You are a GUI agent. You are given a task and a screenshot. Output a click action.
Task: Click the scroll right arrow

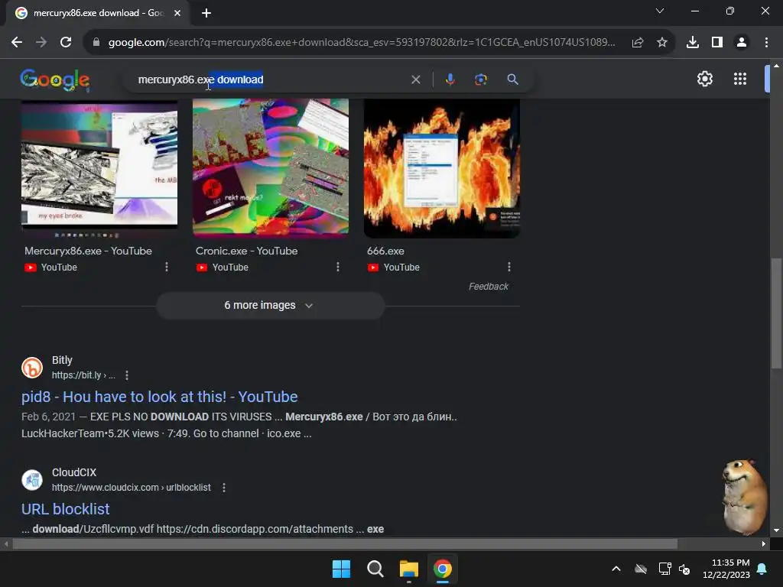pos(764,544)
